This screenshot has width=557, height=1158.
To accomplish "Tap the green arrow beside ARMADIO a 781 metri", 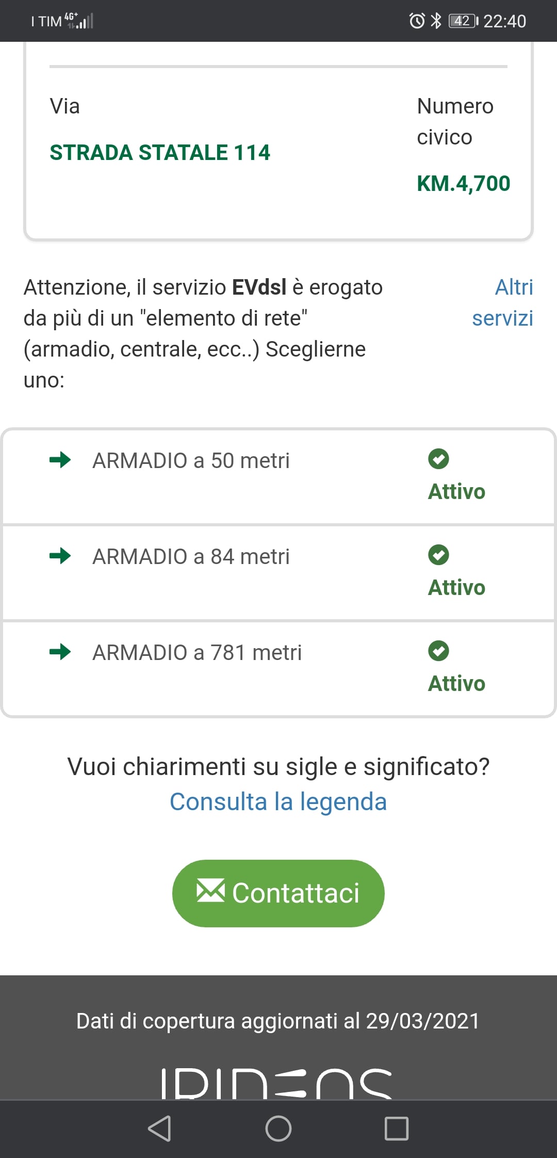I will (x=60, y=651).
